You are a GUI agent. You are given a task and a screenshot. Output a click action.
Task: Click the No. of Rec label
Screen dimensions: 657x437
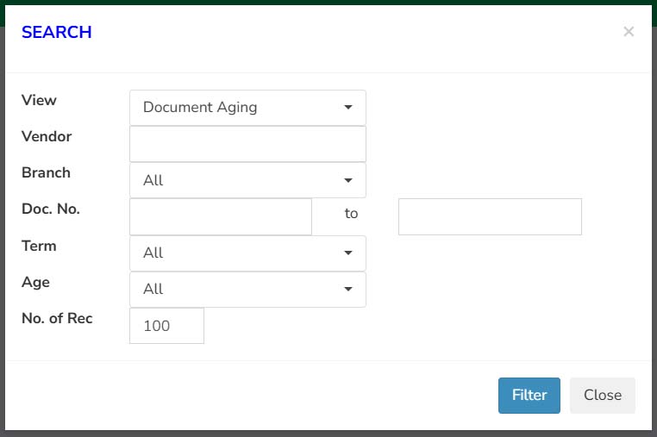pos(57,318)
